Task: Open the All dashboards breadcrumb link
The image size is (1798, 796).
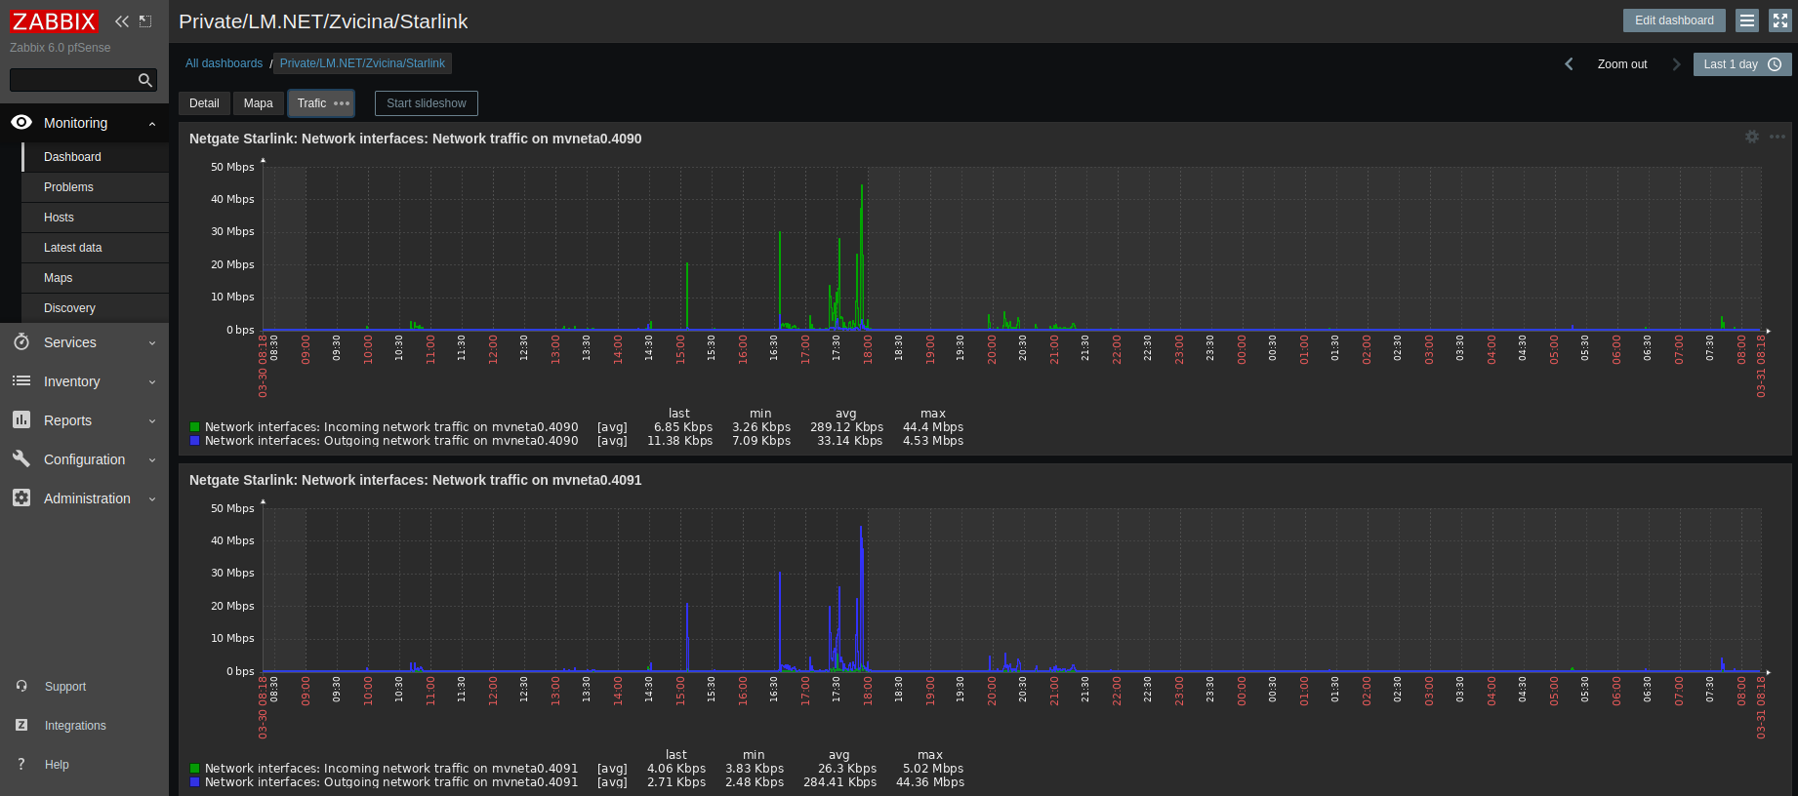Action: click(225, 63)
